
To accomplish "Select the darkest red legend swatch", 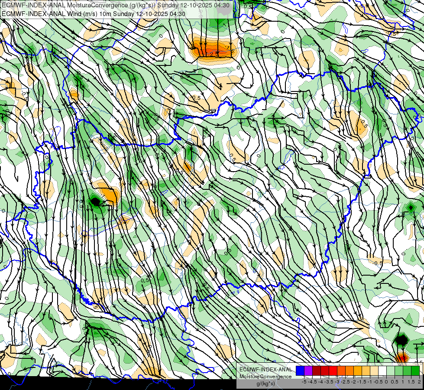I will click(317, 371).
